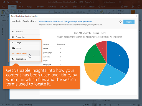
Task: Click the document info icon beside Insert
Action: coord(120,22)
